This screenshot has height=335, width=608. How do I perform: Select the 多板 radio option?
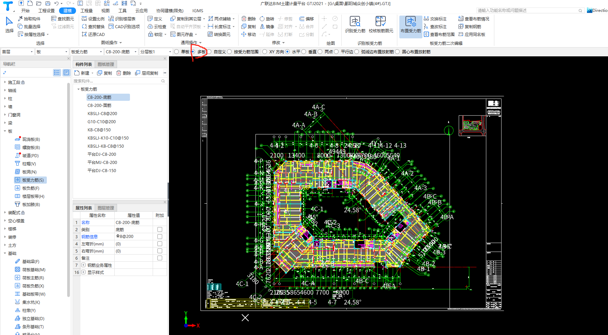pos(193,52)
